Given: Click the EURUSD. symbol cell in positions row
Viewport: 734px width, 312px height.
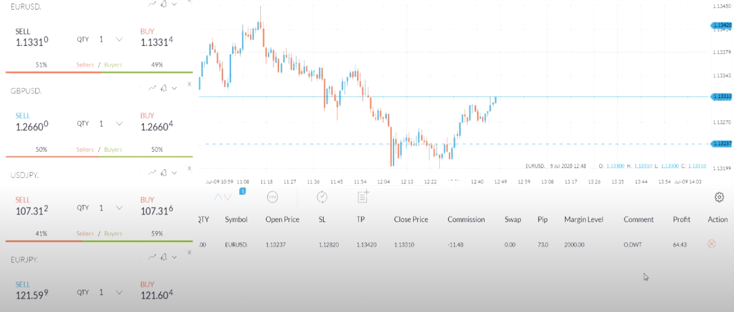Looking at the screenshot, I should click(x=237, y=244).
